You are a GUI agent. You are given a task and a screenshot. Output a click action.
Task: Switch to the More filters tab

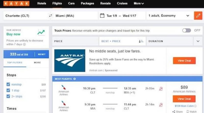click(x=37, y=62)
